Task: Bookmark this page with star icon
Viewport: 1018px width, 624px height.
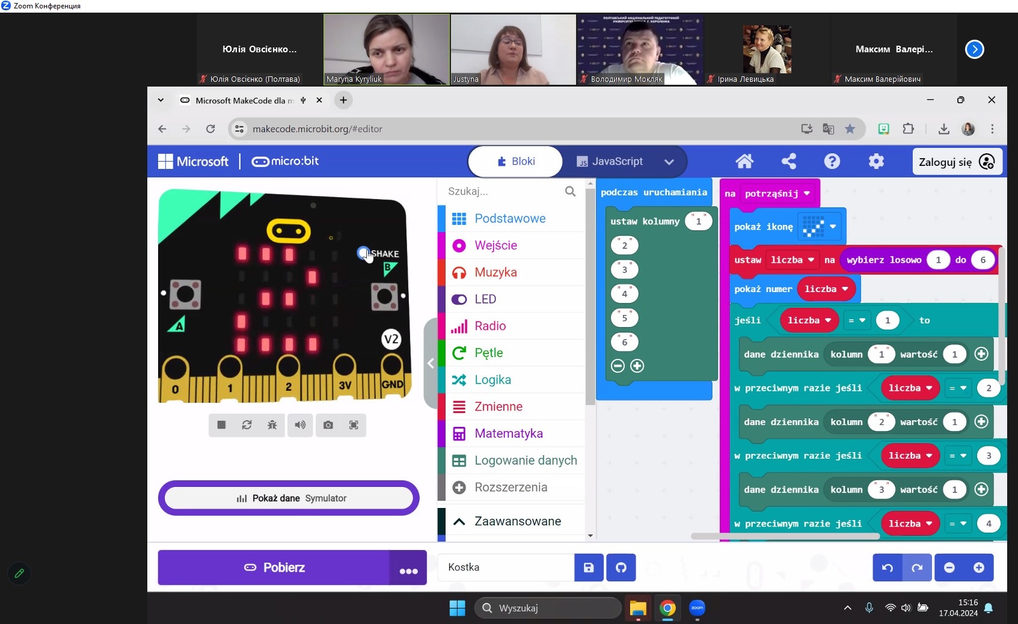Action: point(850,129)
